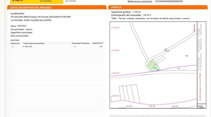Click the '4.278.100' coordinate label on map
Viewport: 211px width, 117px height.
pyautogui.click(x=115, y=96)
